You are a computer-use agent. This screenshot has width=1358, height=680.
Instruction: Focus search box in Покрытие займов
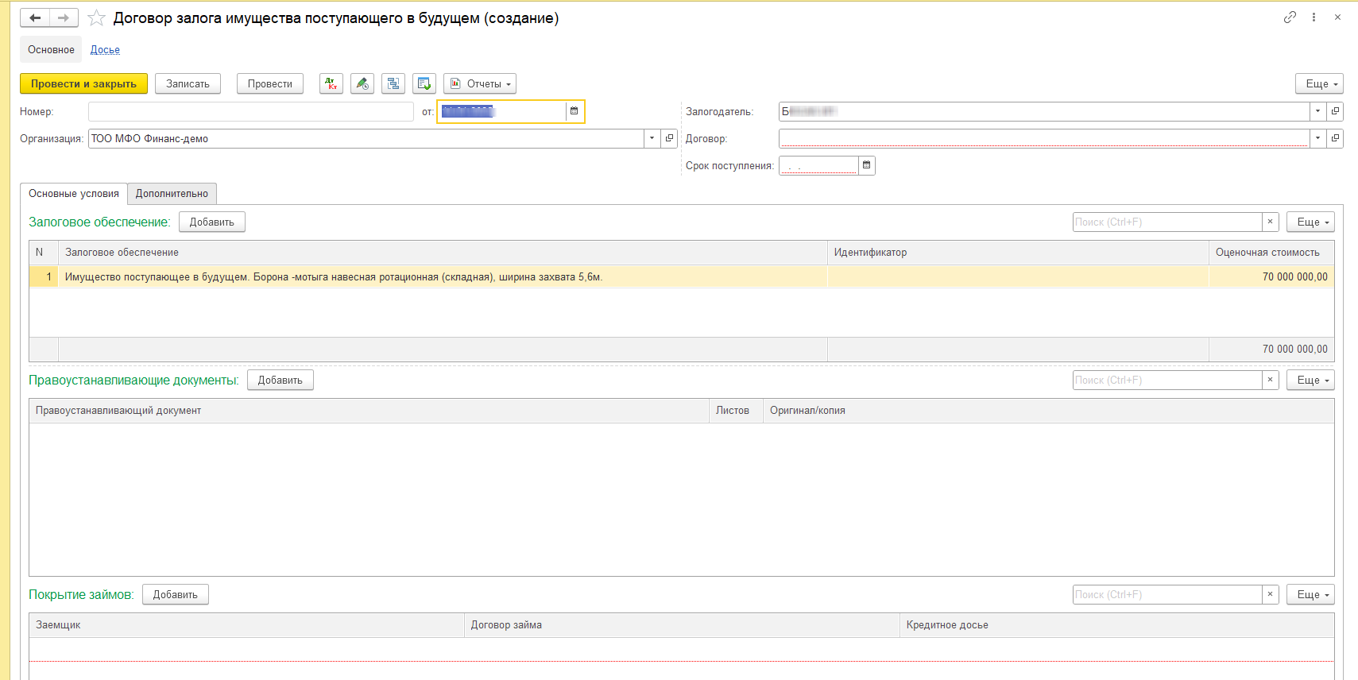coord(1167,594)
